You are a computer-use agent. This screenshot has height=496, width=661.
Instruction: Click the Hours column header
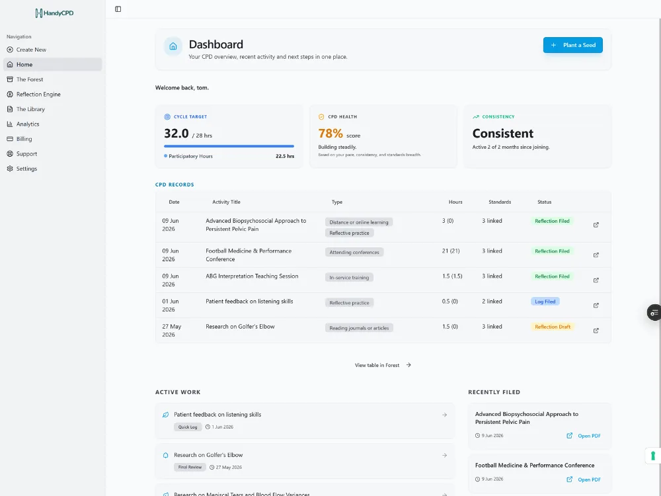[455, 202]
